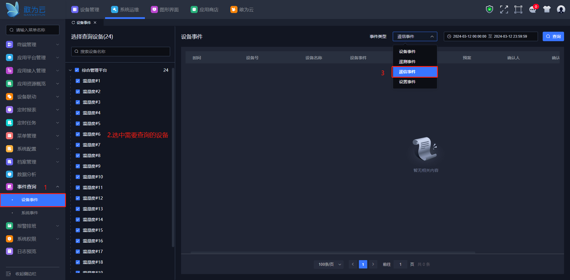Collapse the 事件查询 menu chevron

tap(58, 187)
